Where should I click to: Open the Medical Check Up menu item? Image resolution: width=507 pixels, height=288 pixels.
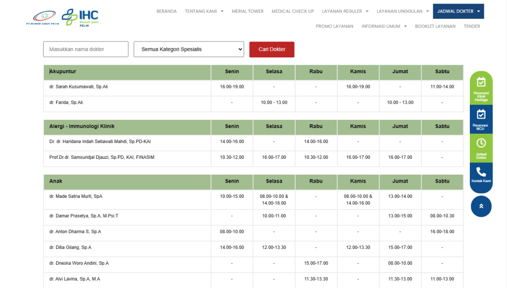tap(293, 11)
